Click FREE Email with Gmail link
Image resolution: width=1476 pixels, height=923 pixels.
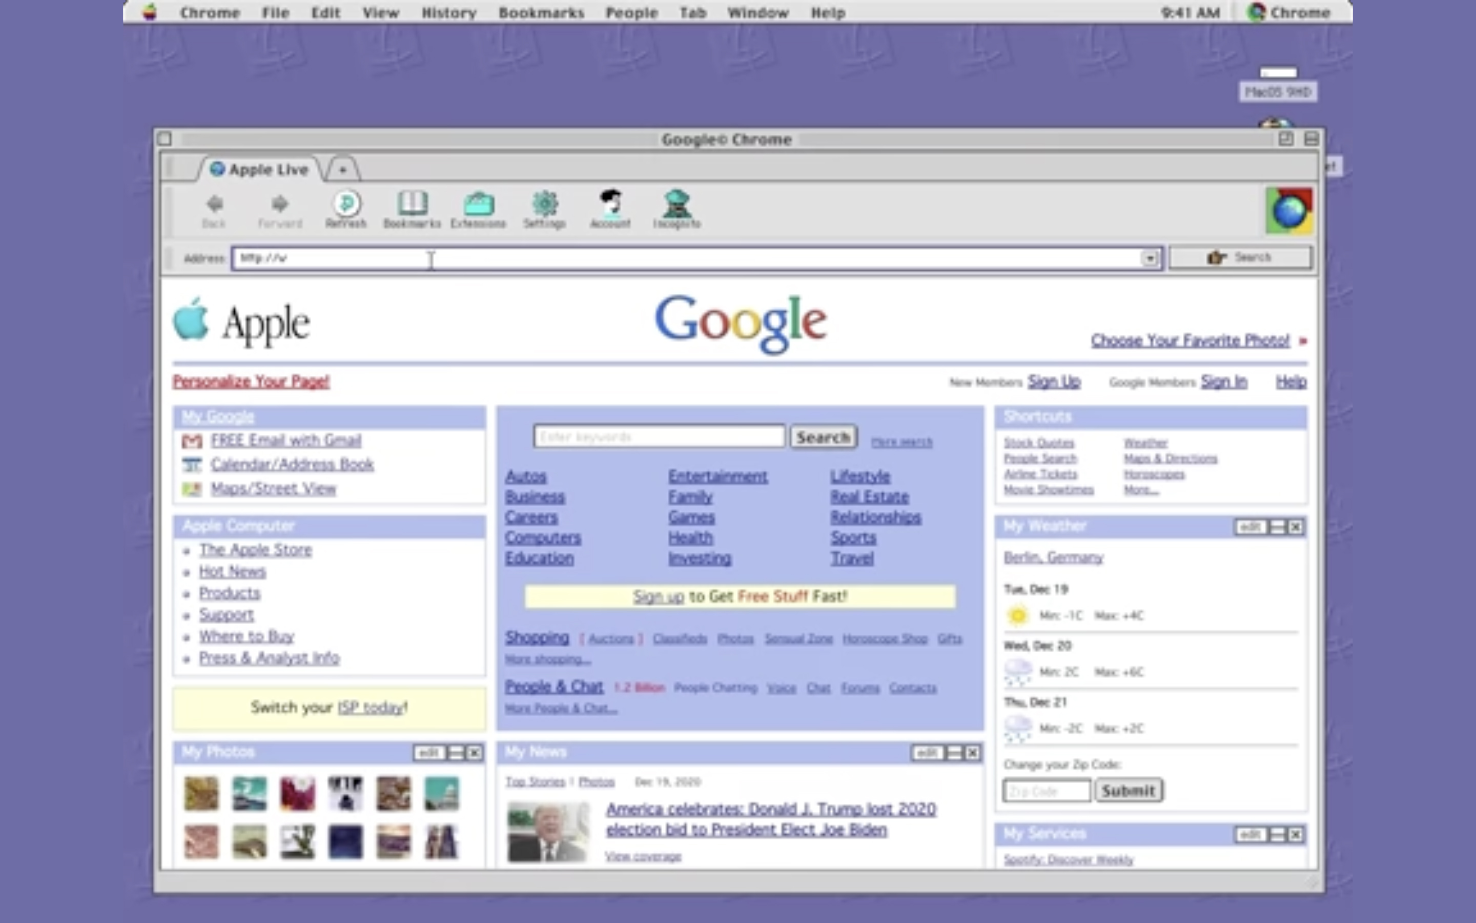point(286,441)
